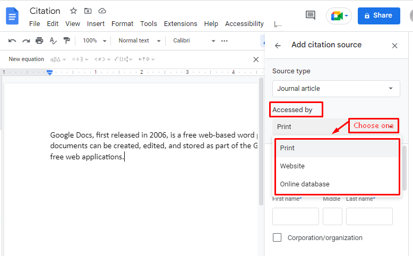Open the Format menu

(122, 24)
